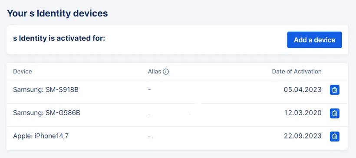The height and width of the screenshot is (158, 356).
Task: Delete the Samsung SM-S918B device
Action: (x=334, y=90)
